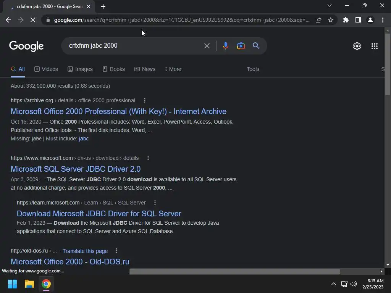This screenshot has height=293, width=391.
Task: Click the scroll down arrow
Action: 388,265
